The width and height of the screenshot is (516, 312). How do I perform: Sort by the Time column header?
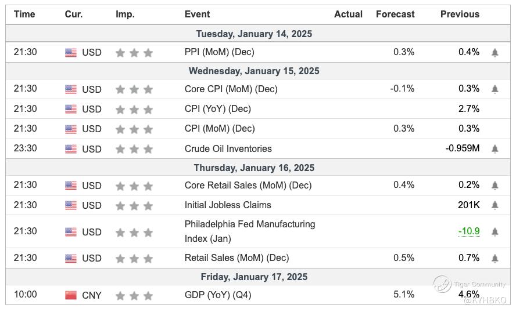(24, 14)
